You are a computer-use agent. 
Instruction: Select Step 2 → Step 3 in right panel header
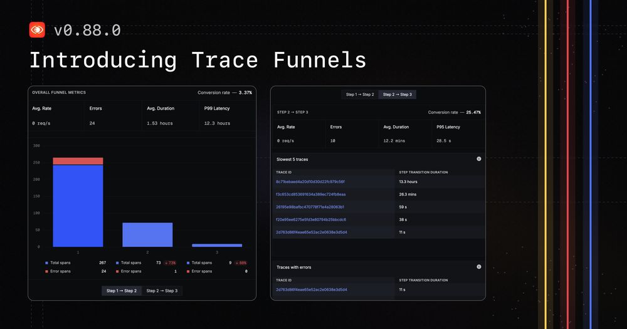point(398,95)
